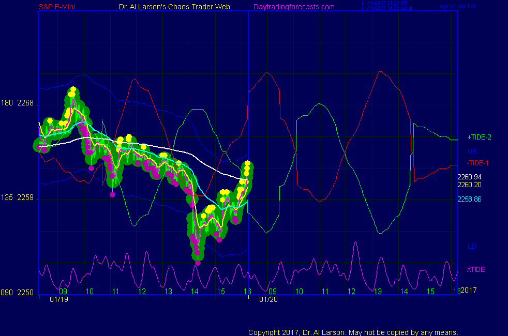Click the '09' hour label above 01/19
Viewport: 508px width, 336px height.
click(x=63, y=292)
